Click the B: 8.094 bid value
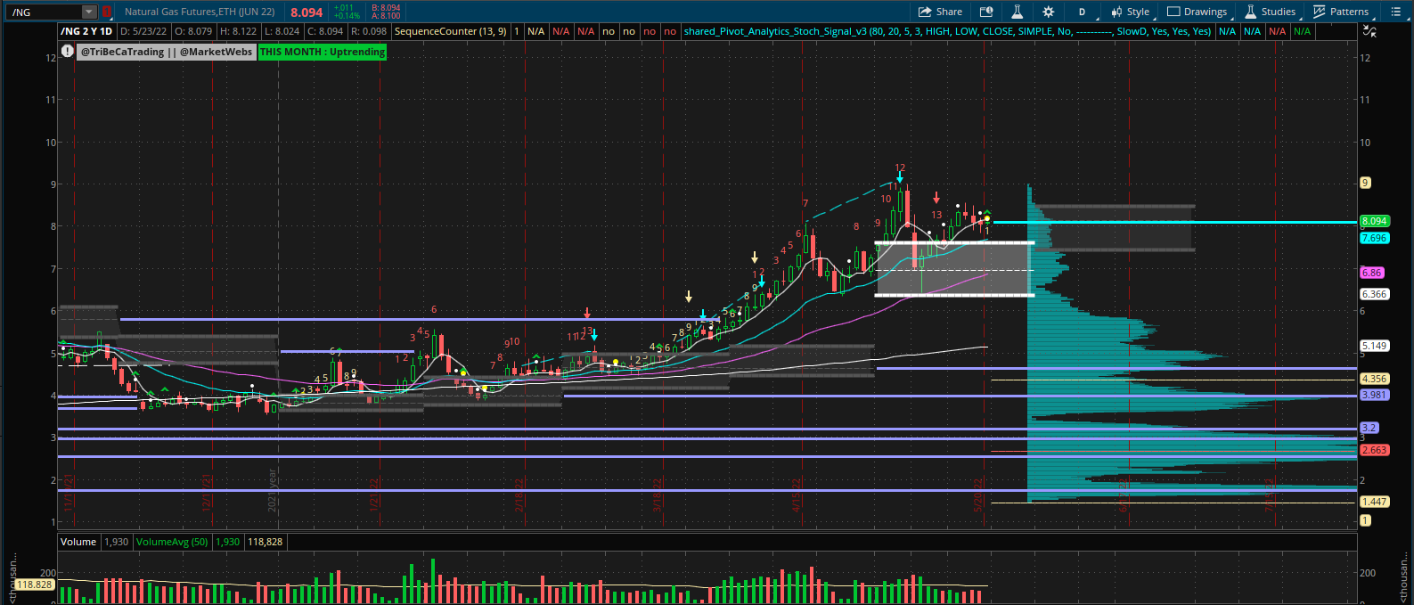The height and width of the screenshot is (605, 1414). (x=386, y=8)
